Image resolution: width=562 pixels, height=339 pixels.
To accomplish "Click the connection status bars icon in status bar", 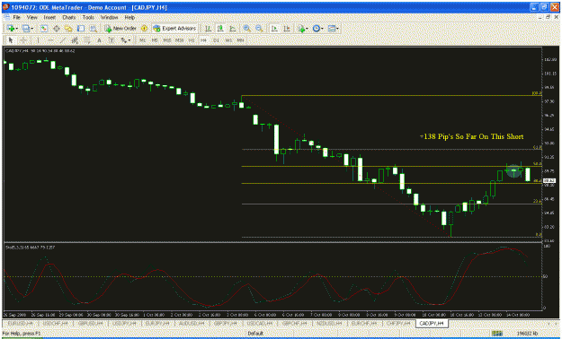I will click(496, 334).
